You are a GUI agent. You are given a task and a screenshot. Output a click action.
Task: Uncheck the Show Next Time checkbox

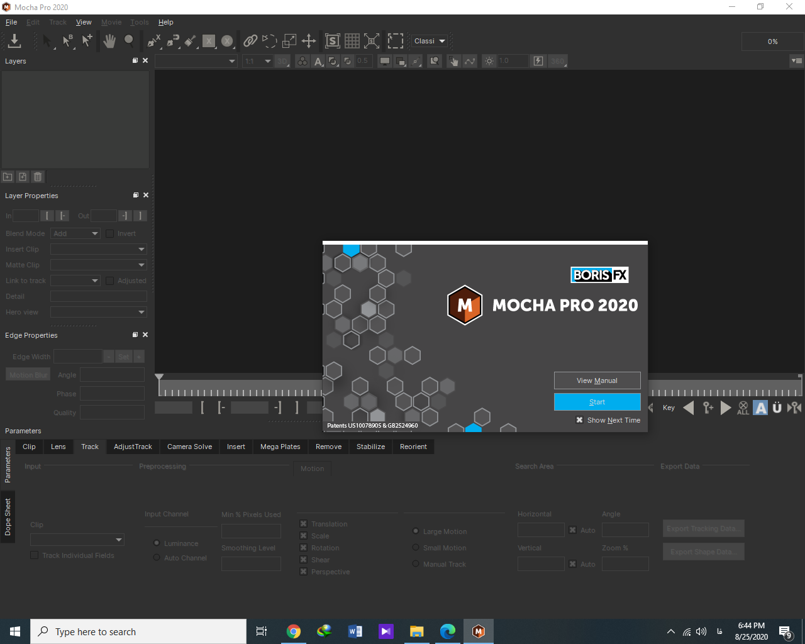(580, 420)
